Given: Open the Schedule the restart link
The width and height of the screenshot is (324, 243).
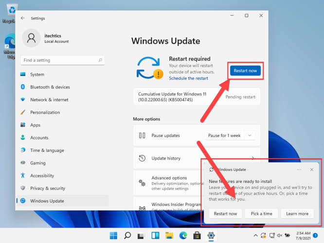Looking at the screenshot, I should point(188,78).
